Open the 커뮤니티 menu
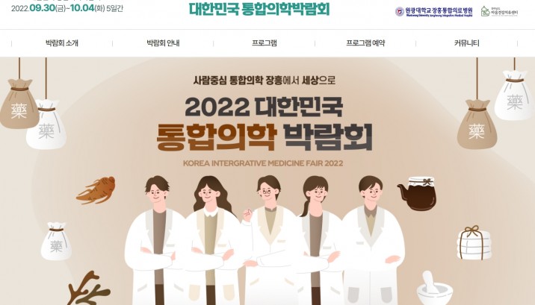This screenshot has height=305, width=535. click(x=466, y=43)
